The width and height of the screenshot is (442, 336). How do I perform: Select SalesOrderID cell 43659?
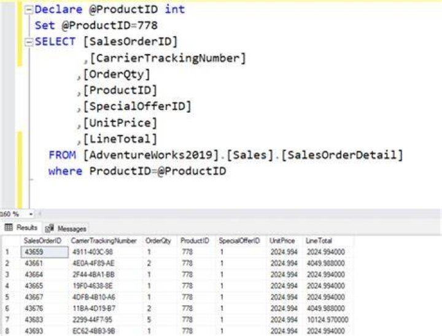(x=45, y=252)
